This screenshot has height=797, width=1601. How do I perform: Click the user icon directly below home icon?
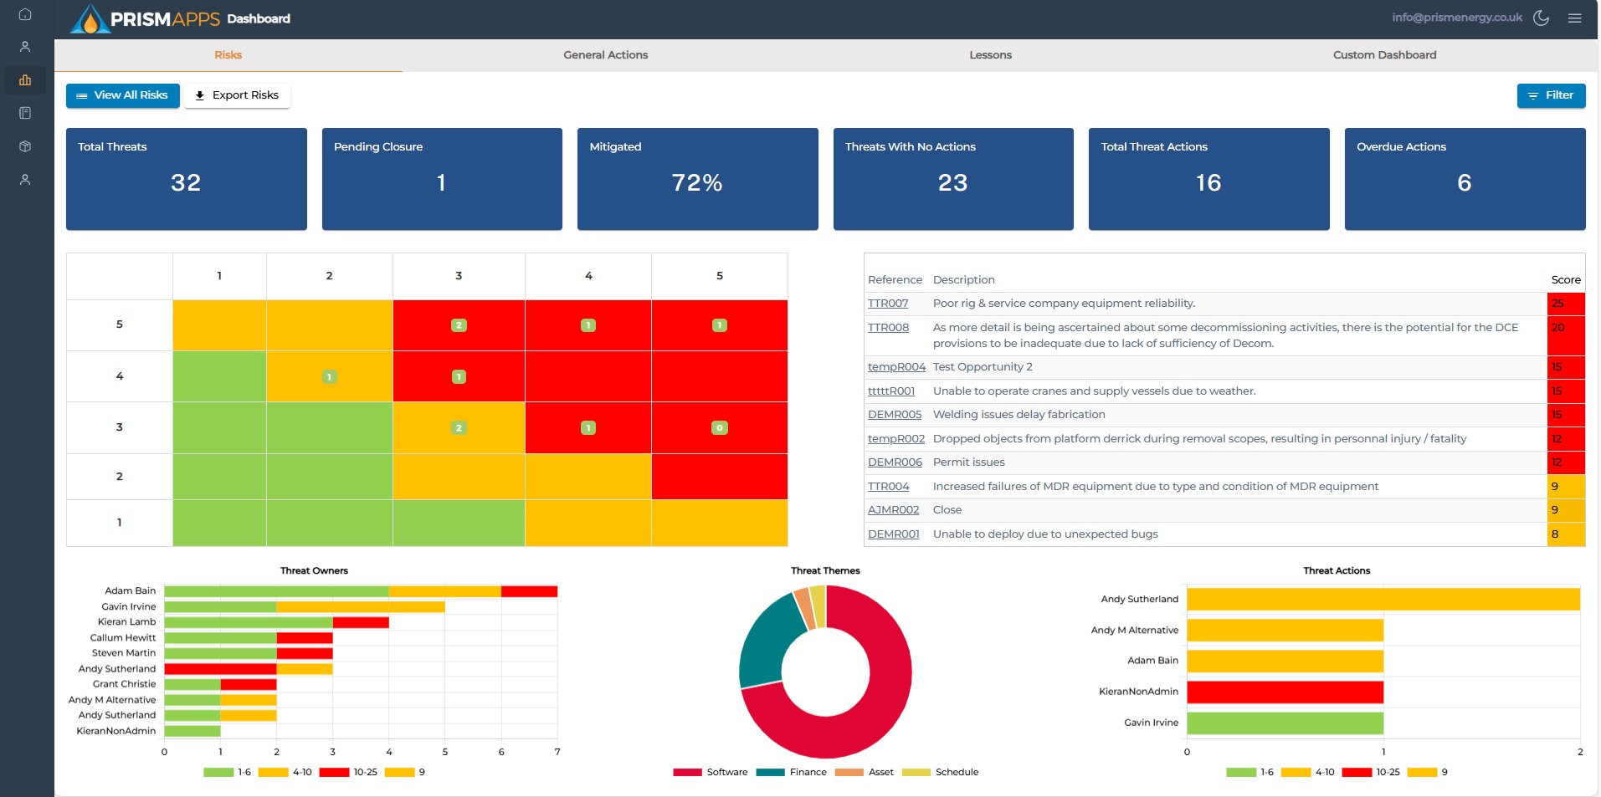click(25, 47)
